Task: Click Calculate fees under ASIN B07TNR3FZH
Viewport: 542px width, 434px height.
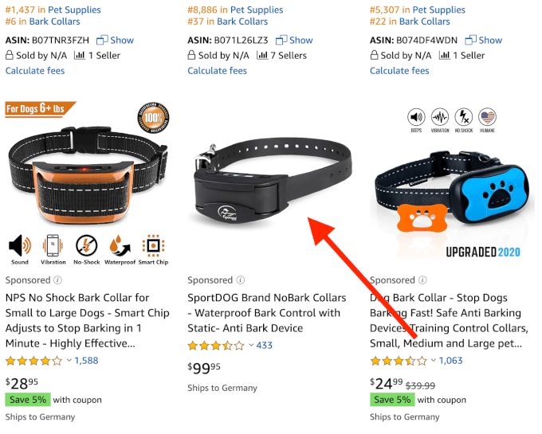Action: [x=35, y=71]
